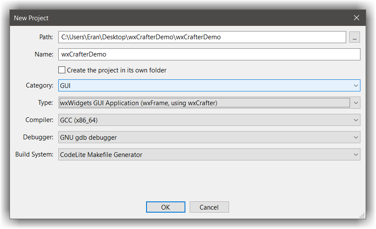
Task: Click the browse button next to Path
Action: click(x=354, y=38)
